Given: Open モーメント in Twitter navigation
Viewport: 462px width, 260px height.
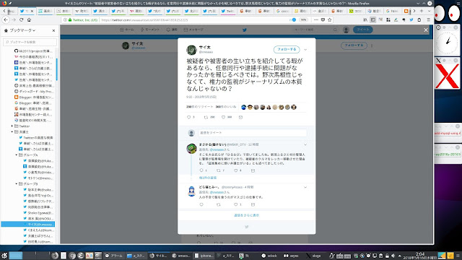Looking at the screenshot, I should [150, 30].
